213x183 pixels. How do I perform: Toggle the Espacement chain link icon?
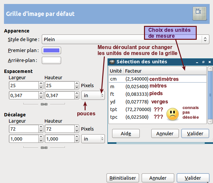(44, 104)
